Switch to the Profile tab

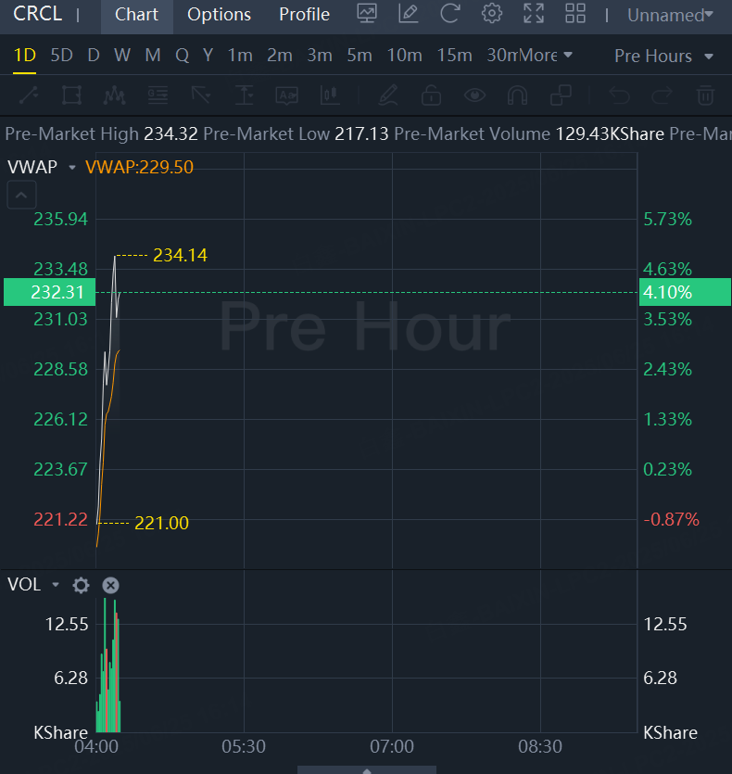(x=304, y=15)
